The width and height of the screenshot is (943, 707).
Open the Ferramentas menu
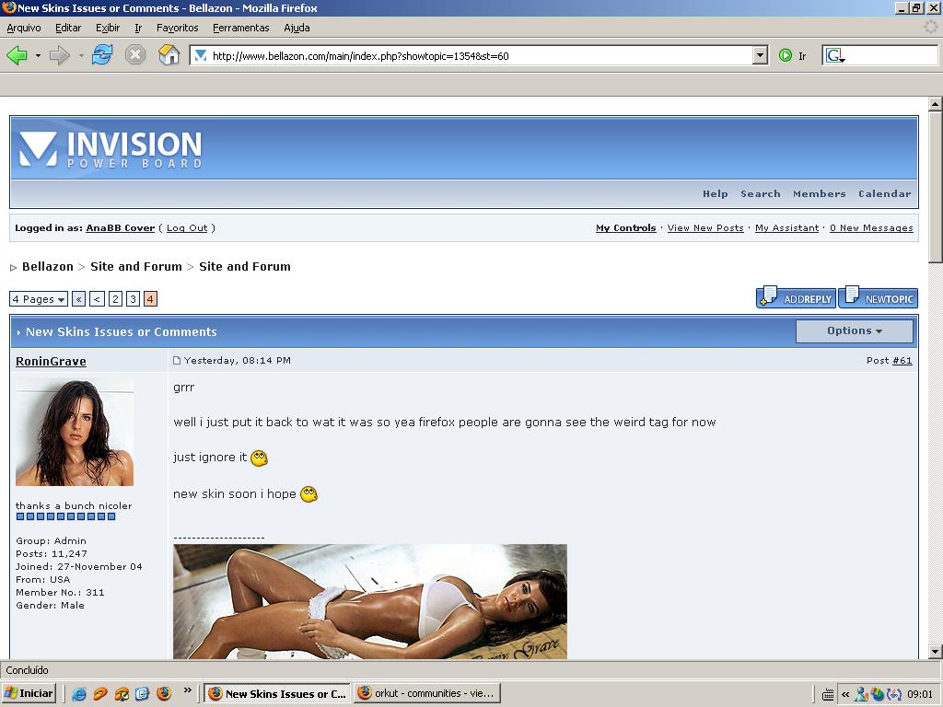(x=240, y=28)
